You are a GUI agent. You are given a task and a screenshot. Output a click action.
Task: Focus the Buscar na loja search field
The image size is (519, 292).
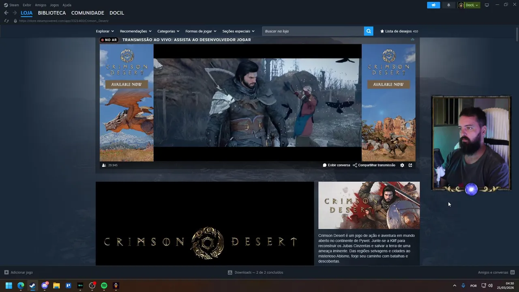[x=313, y=31]
